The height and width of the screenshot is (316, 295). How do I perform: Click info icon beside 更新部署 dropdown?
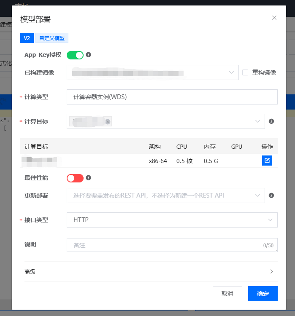pyautogui.click(x=271, y=195)
